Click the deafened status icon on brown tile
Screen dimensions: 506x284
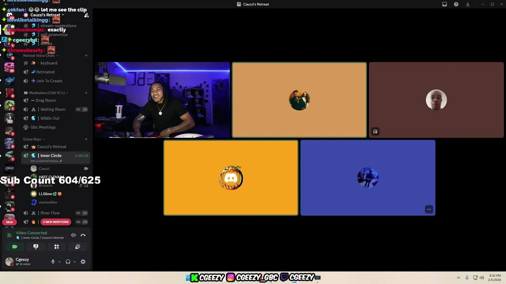(x=375, y=131)
